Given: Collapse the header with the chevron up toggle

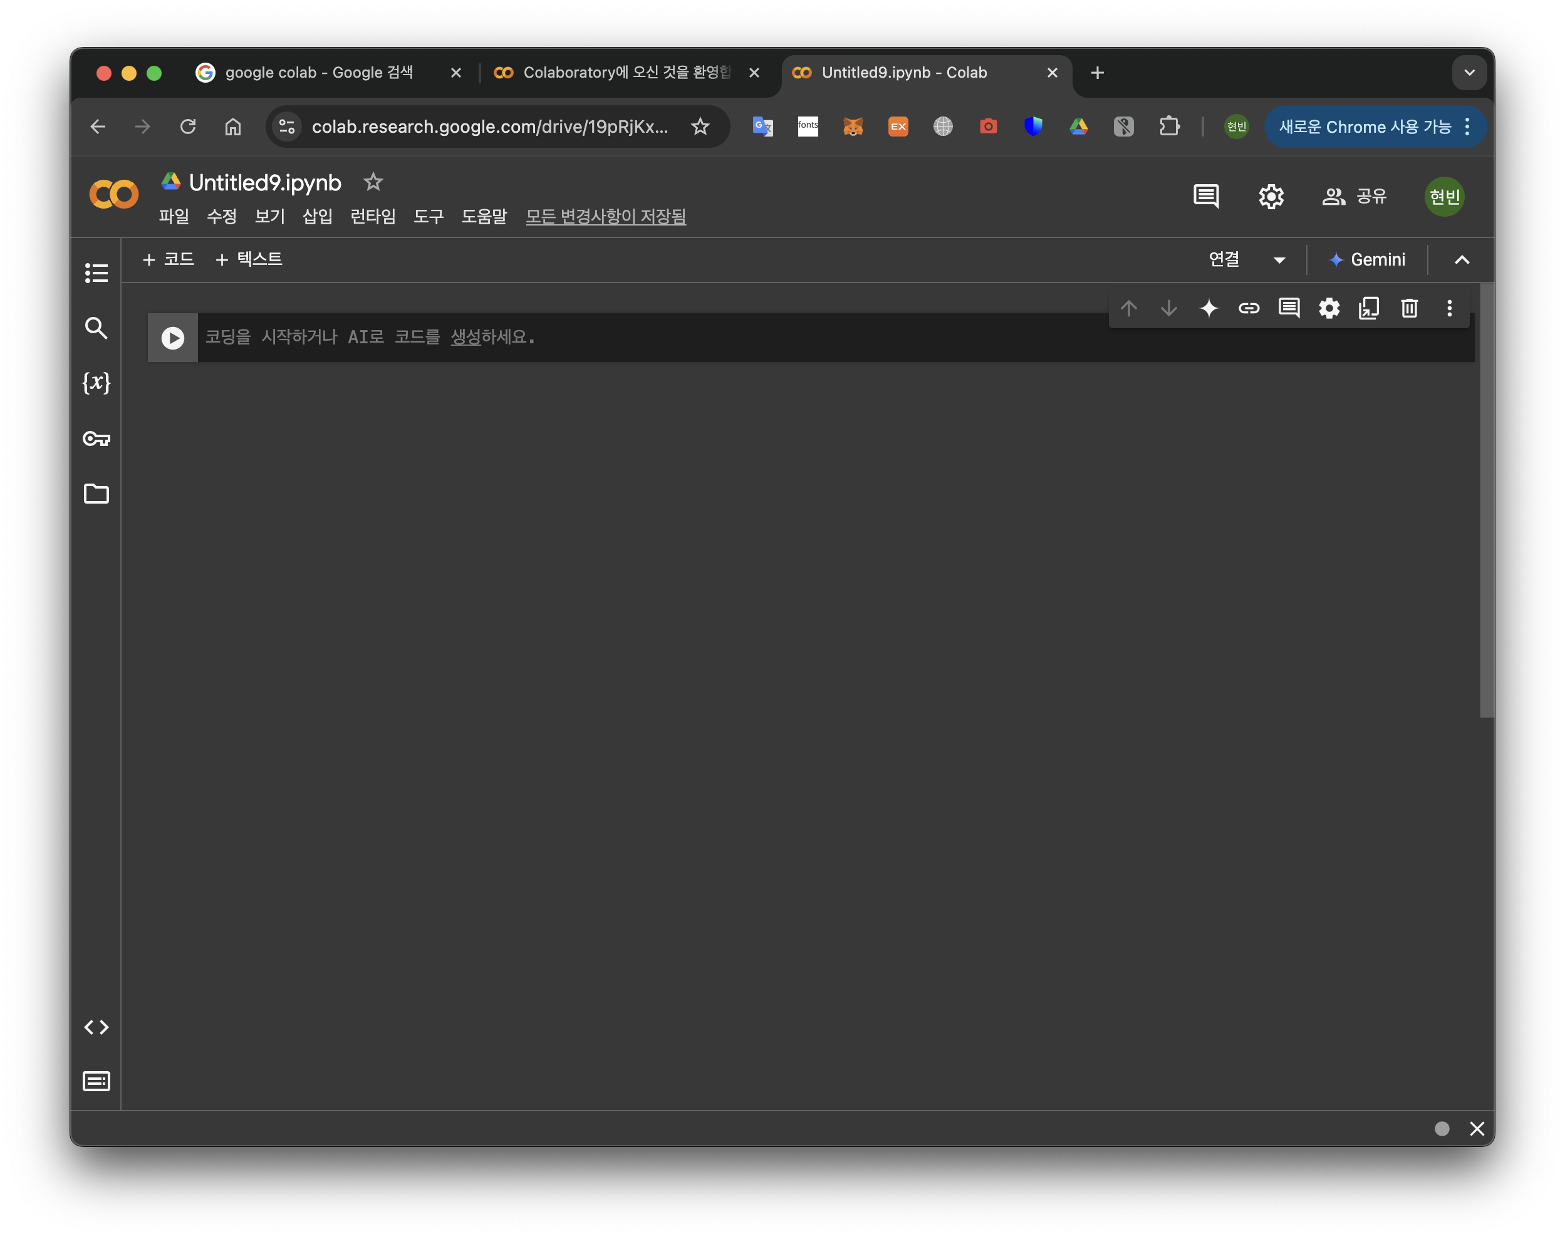Looking at the screenshot, I should click(1462, 260).
